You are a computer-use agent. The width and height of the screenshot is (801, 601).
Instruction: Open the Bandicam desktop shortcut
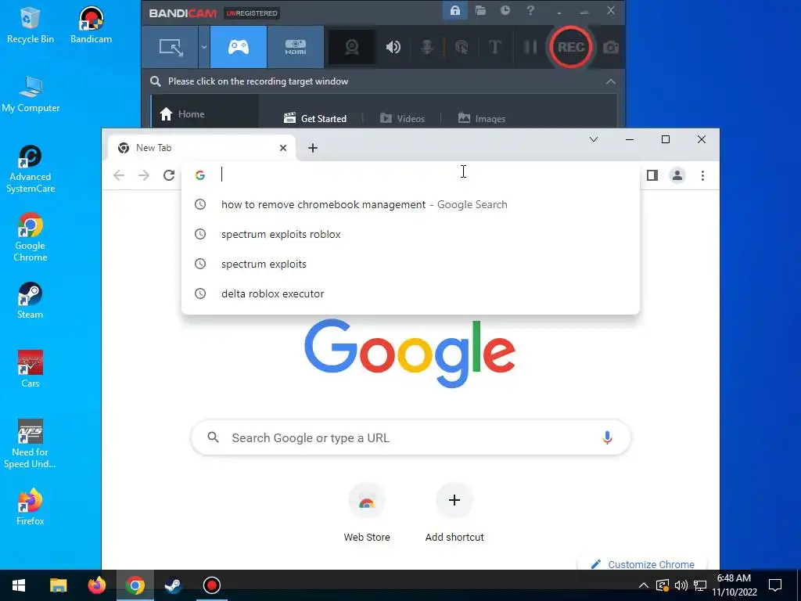click(x=91, y=26)
